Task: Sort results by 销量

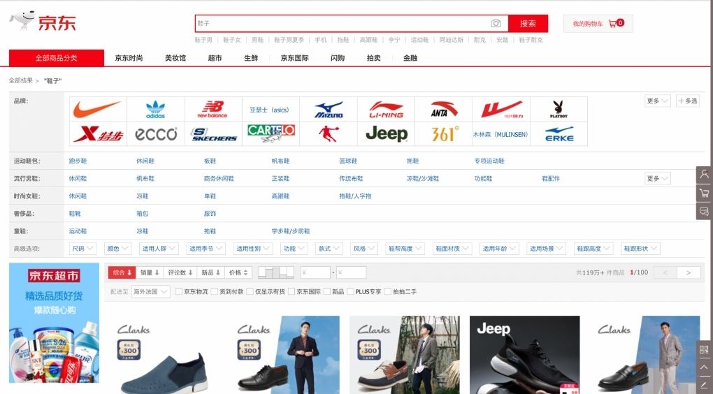Action: click(x=149, y=272)
